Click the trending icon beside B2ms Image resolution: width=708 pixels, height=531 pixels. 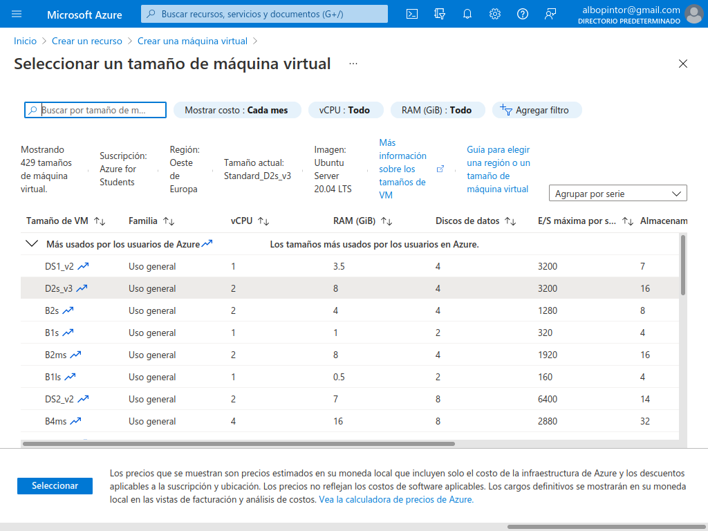[75, 355]
